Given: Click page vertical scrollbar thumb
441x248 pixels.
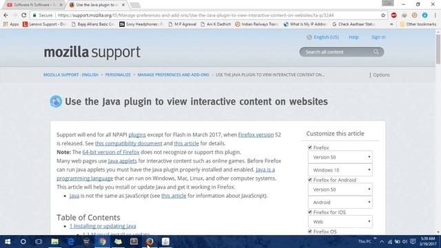Looking at the screenshot, I should 438,49.
